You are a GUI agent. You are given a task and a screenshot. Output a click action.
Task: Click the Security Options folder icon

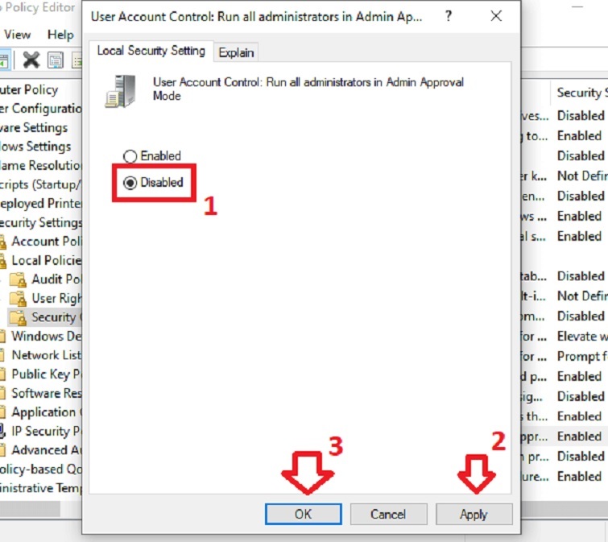18,317
